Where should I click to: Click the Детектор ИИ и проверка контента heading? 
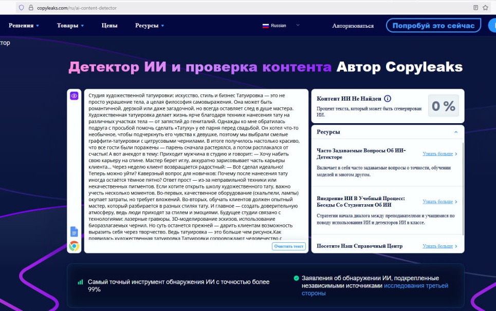pos(200,67)
